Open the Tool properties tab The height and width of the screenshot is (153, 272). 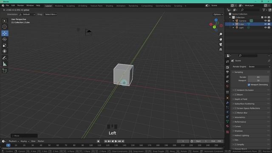pos(227,62)
